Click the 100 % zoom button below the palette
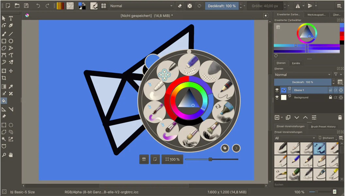Viewport: 345px width, 196px height. pyautogui.click(x=172, y=159)
